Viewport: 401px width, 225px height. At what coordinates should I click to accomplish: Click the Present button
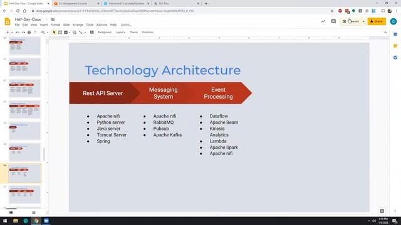(351, 21)
